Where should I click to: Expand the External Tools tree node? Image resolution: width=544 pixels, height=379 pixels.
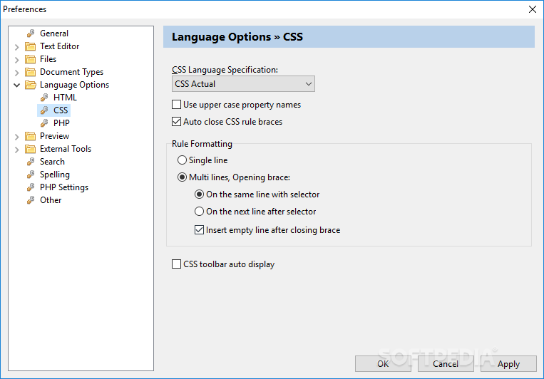tap(16, 150)
